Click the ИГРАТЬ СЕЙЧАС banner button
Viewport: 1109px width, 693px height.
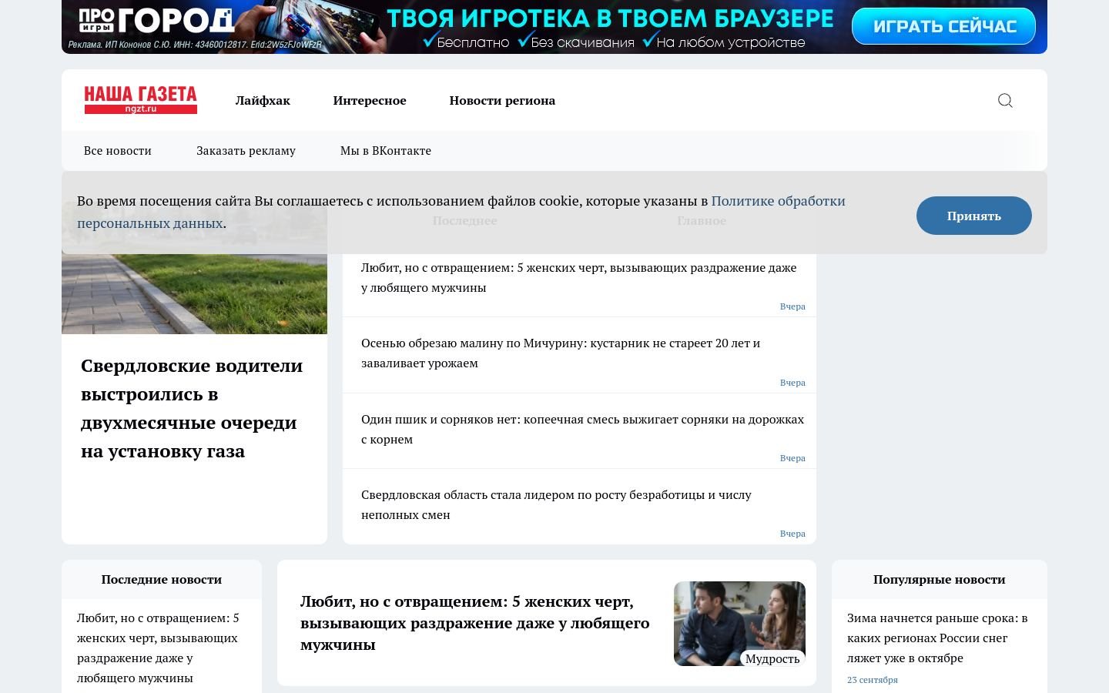point(943,26)
